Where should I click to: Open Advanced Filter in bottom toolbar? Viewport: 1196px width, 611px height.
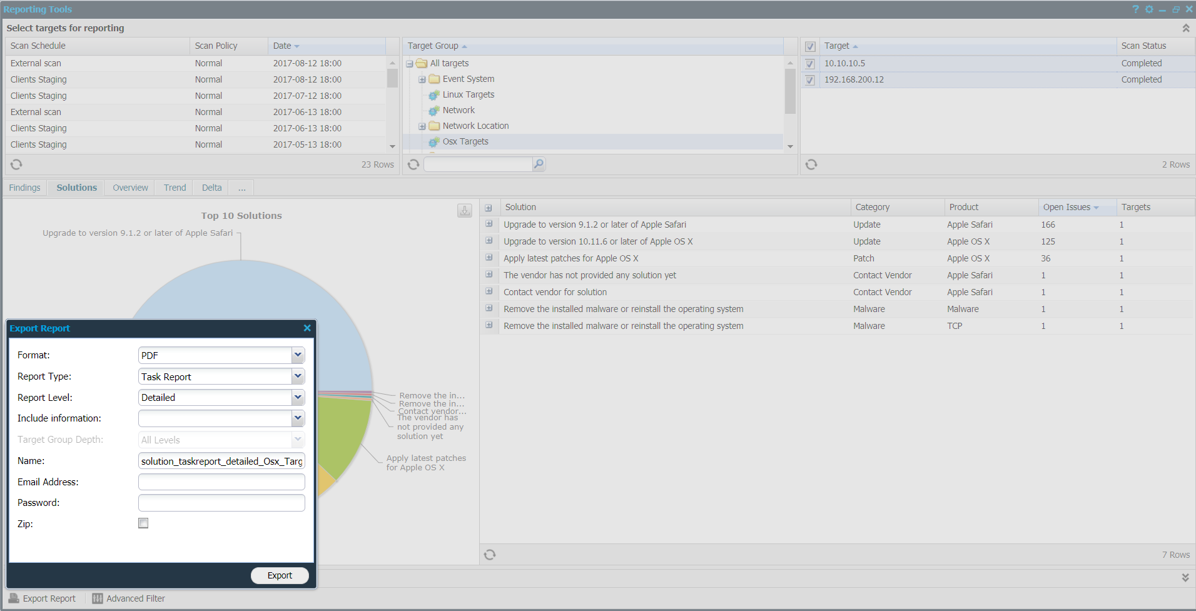pyautogui.click(x=129, y=598)
